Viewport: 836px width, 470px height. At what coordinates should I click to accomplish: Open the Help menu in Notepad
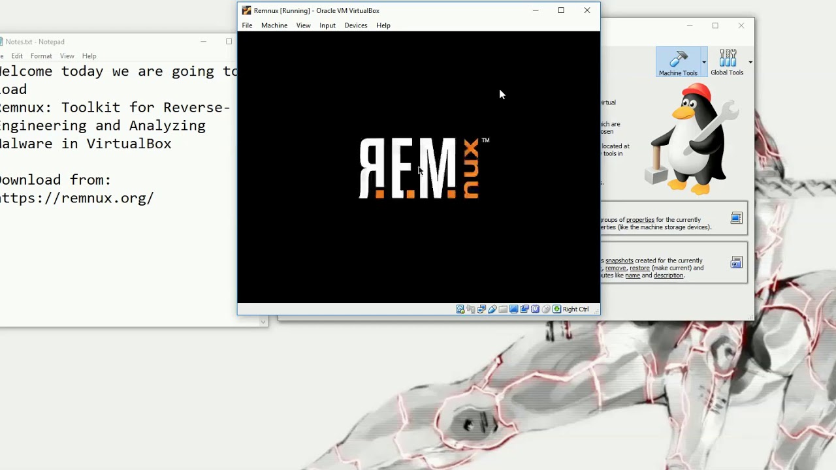click(89, 56)
